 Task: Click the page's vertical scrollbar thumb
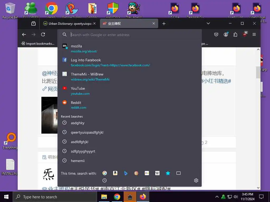point(258,72)
